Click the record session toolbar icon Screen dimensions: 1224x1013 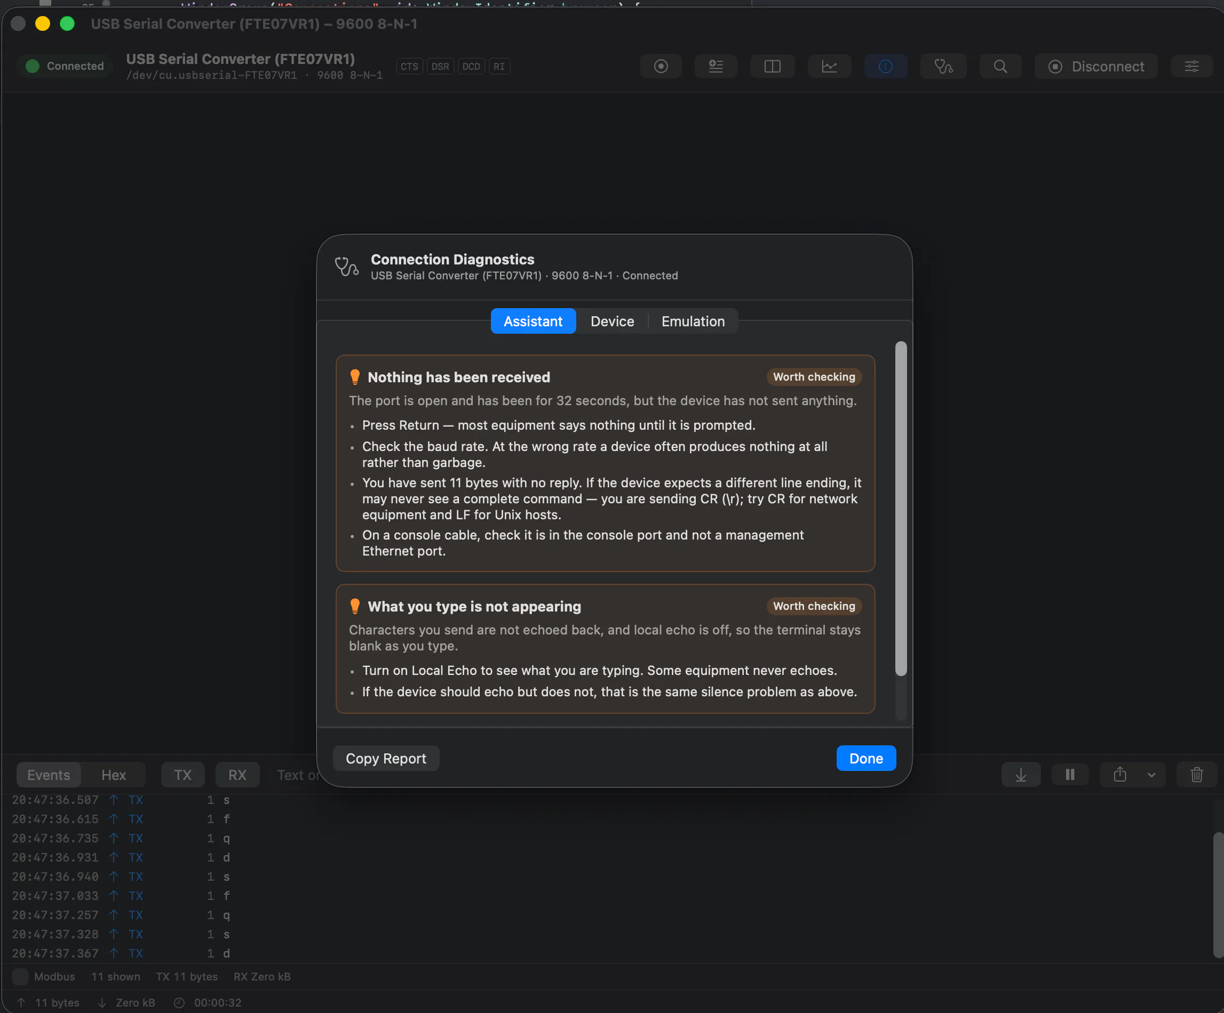[661, 67]
